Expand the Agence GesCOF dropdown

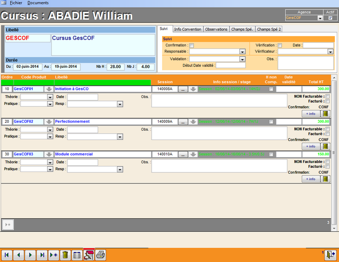click(x=320, y=18)
